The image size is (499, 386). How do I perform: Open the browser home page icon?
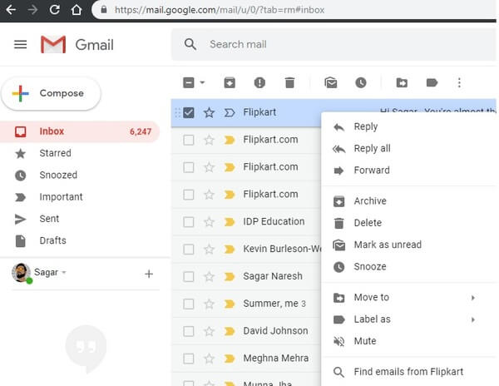pyautogui.click(x=77, y=9)
